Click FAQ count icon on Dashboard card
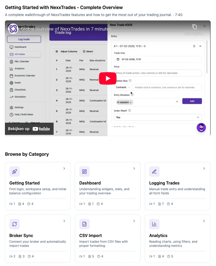 pos(98,204)
